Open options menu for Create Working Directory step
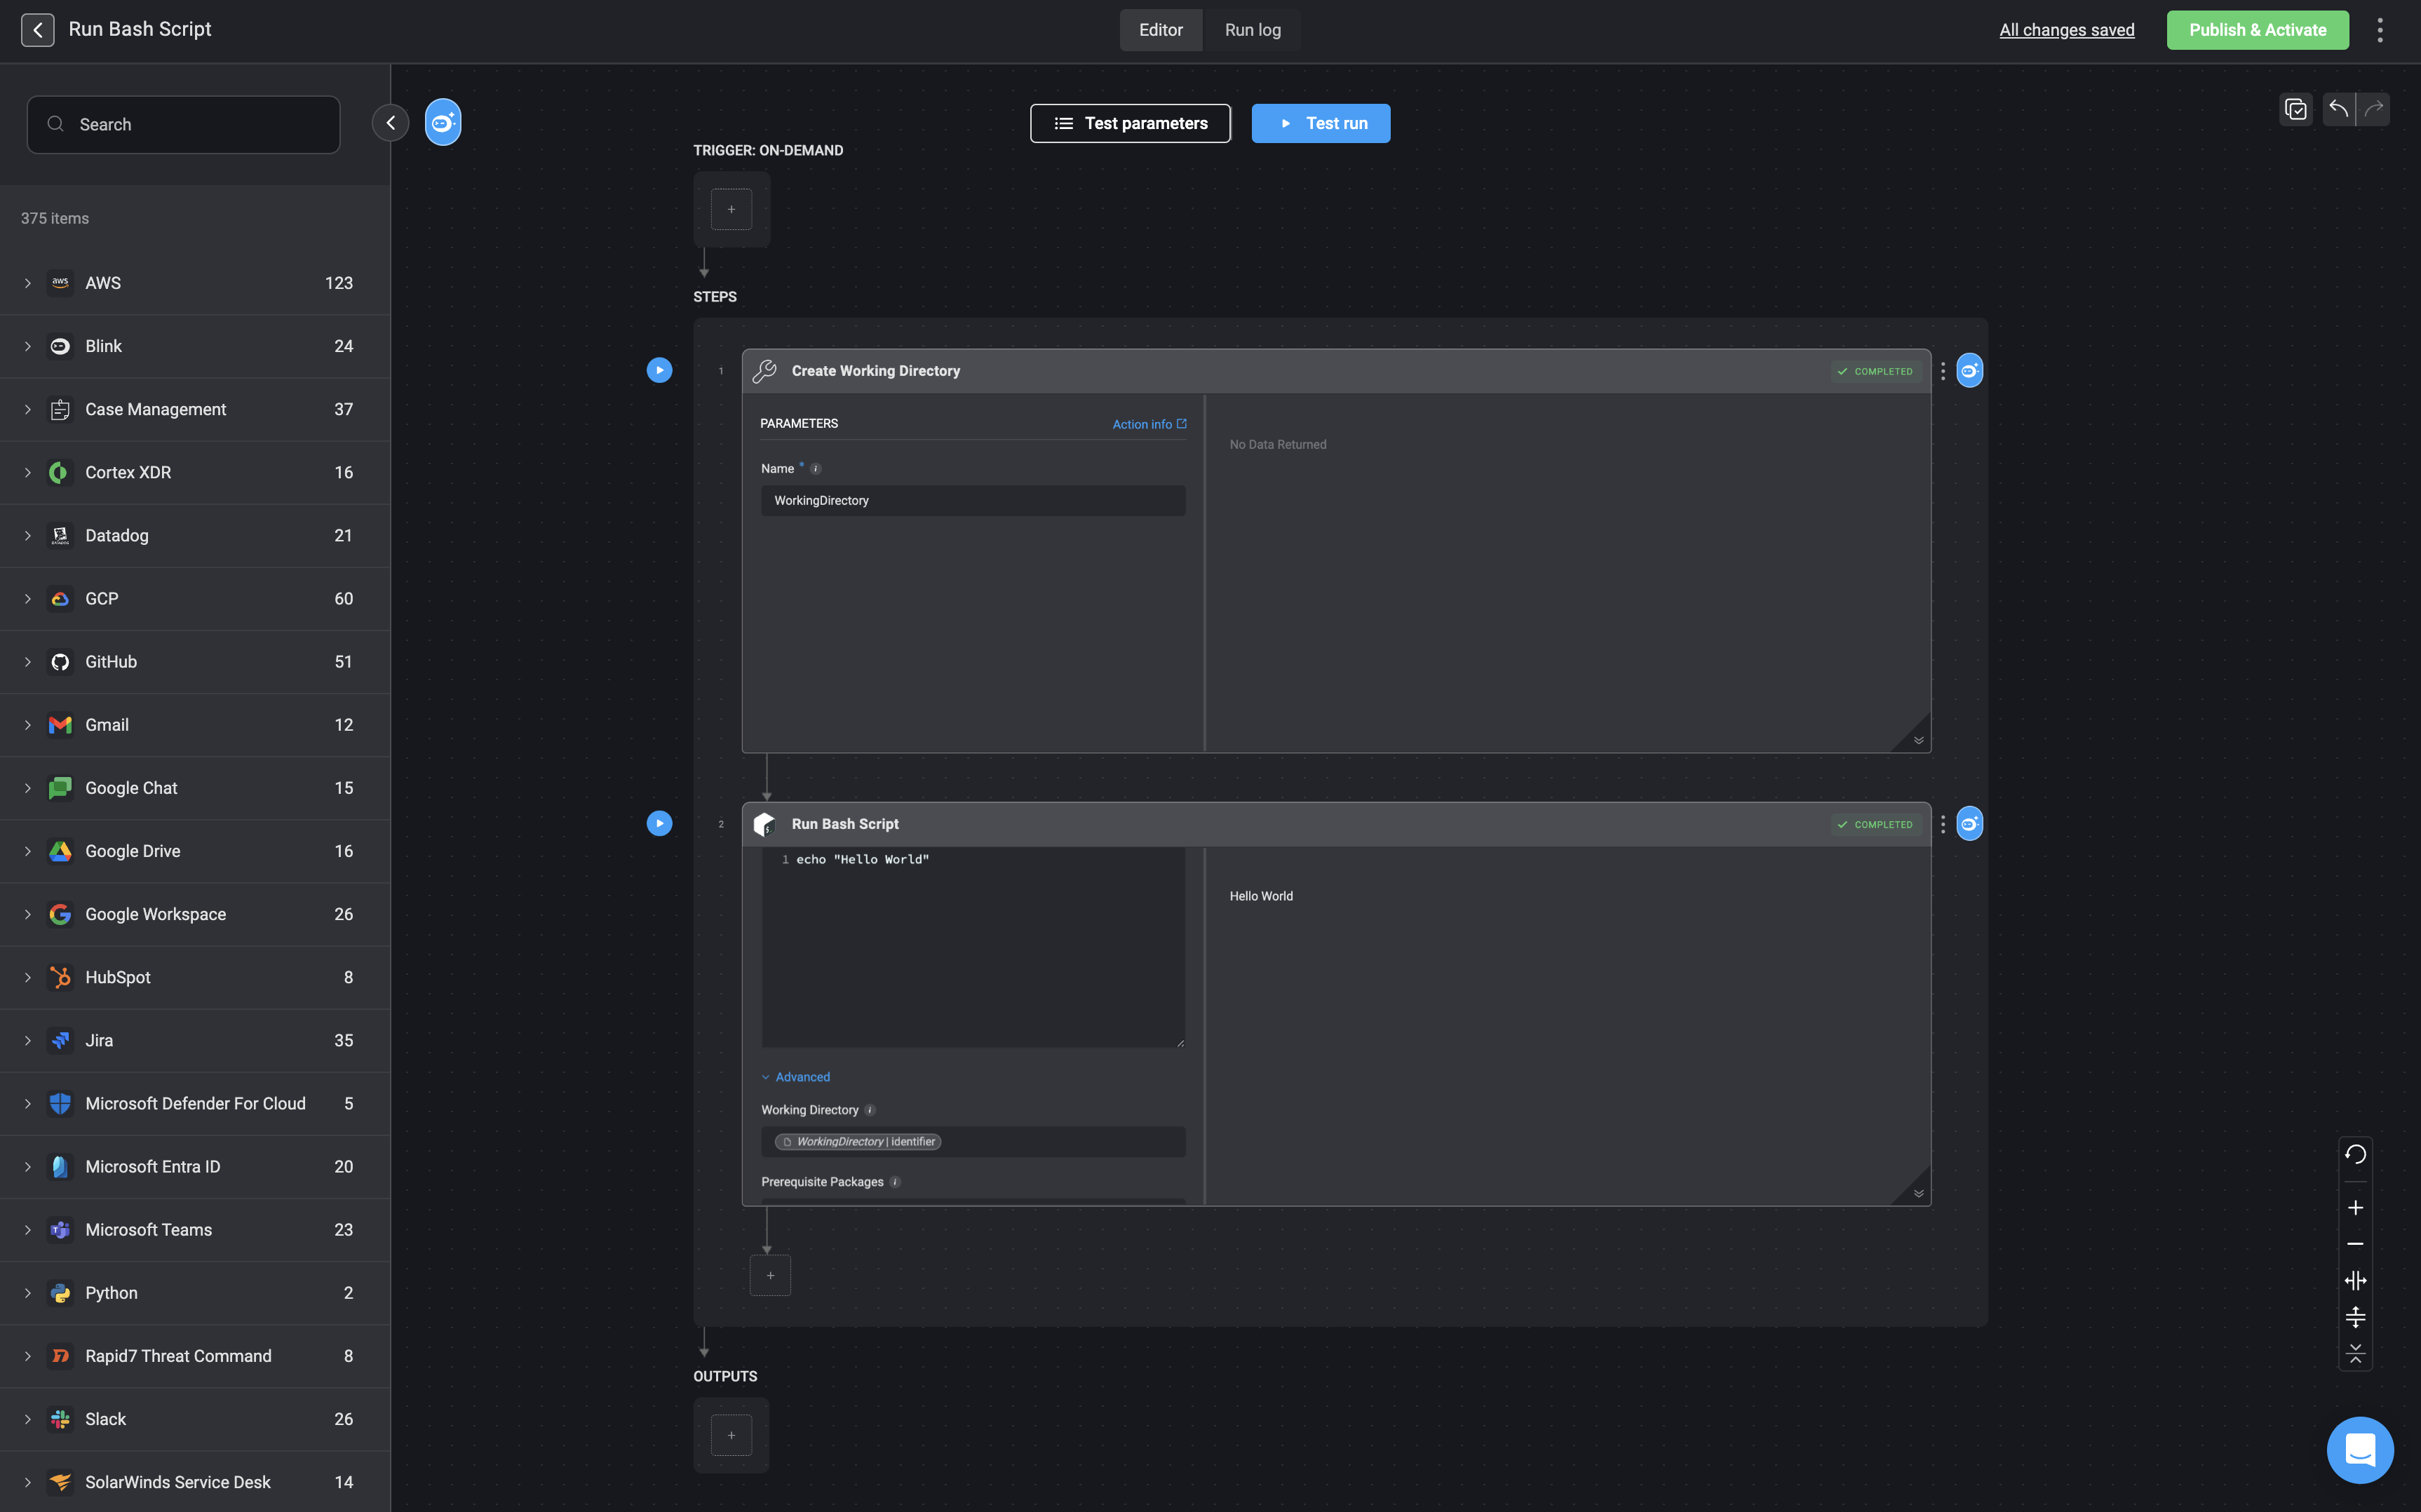Viewport: 2421px width, 1512px height. 1942,371
